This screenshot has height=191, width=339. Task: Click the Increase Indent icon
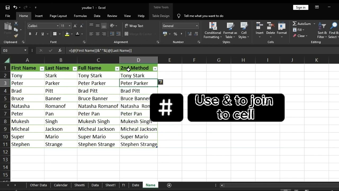click(118, 34)
